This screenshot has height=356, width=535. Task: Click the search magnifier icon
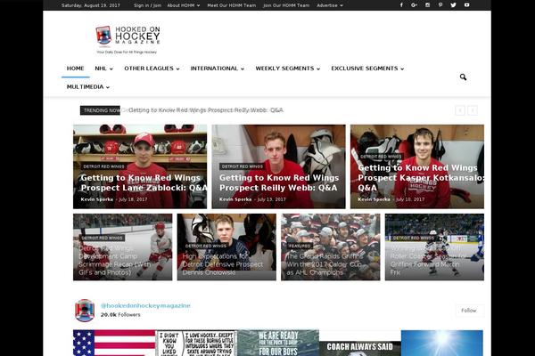point(463,77)
